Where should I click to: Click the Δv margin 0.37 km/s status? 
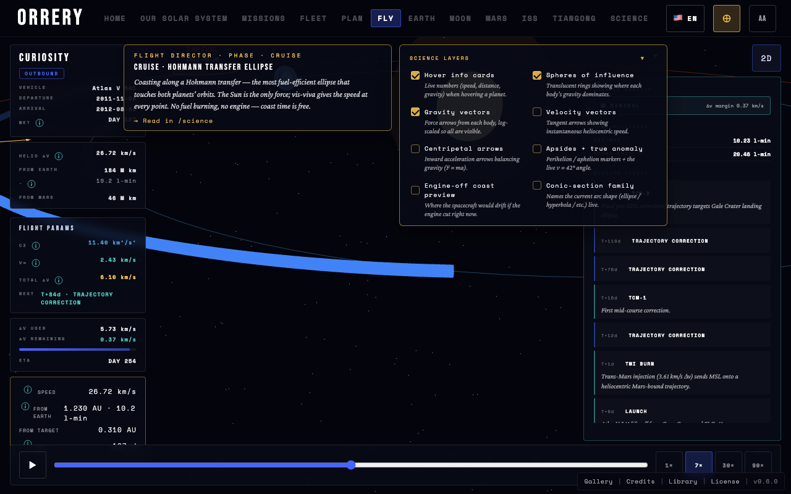point(735,106)
